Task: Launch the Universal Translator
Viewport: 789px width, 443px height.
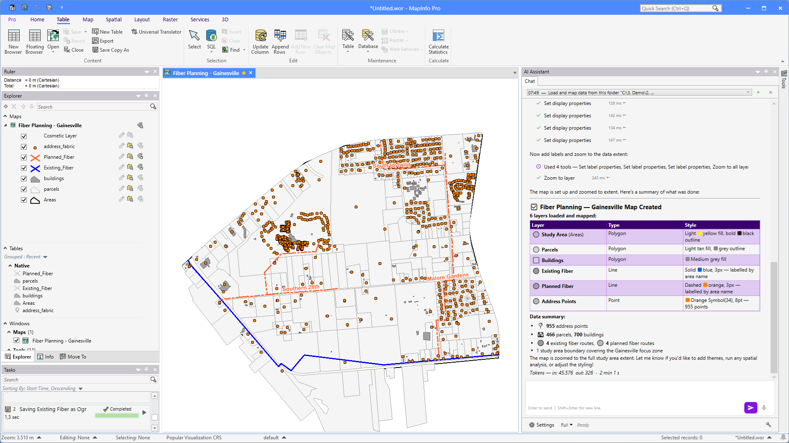Action: [x=156, y=32]
